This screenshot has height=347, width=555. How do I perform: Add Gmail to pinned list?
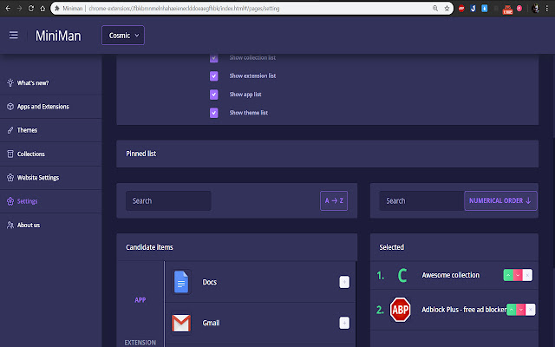pos(344,323)
